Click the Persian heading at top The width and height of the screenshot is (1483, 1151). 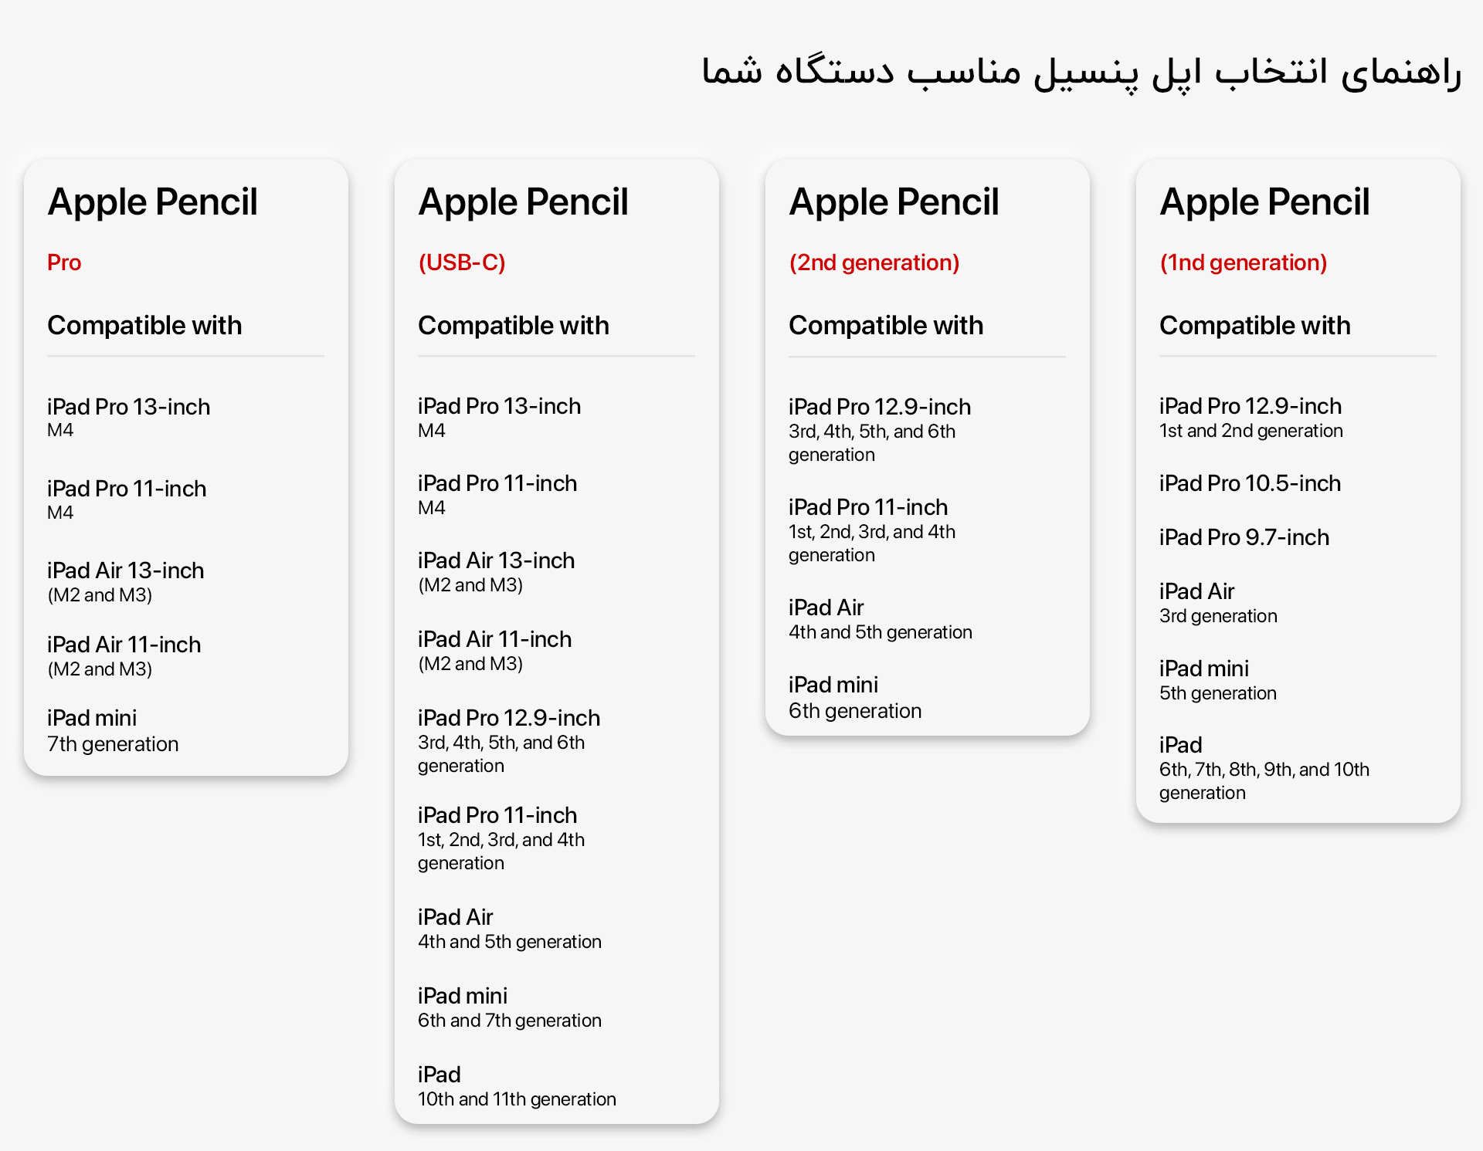[x=1081, y=72]
